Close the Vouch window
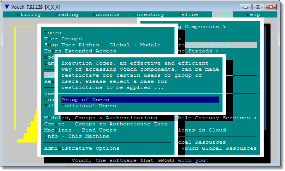The height and width of the screenshot is (171, 285). click(x=271, y=7)
